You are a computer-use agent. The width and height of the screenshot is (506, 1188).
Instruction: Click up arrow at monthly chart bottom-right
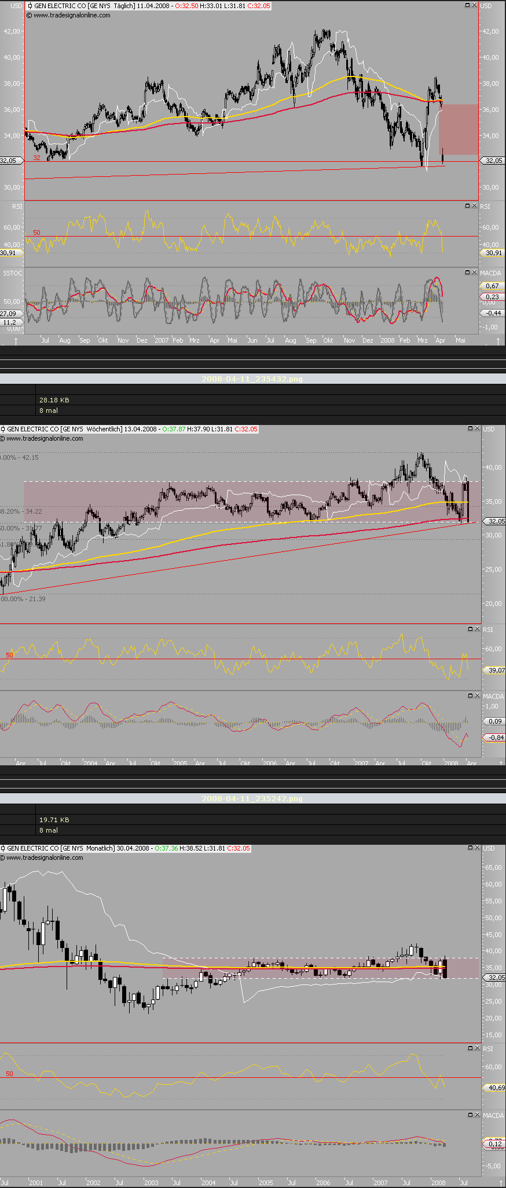[500, 1182]
